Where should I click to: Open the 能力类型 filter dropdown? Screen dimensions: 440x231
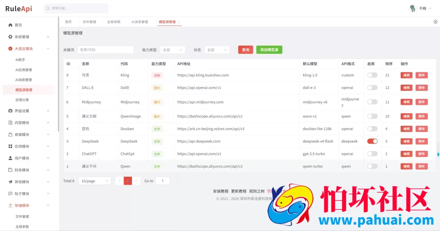click(173, 50)
